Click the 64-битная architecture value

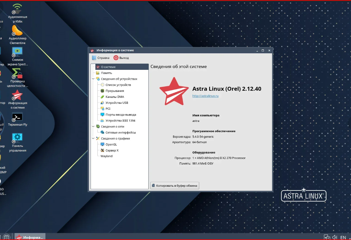coord(199,142)
